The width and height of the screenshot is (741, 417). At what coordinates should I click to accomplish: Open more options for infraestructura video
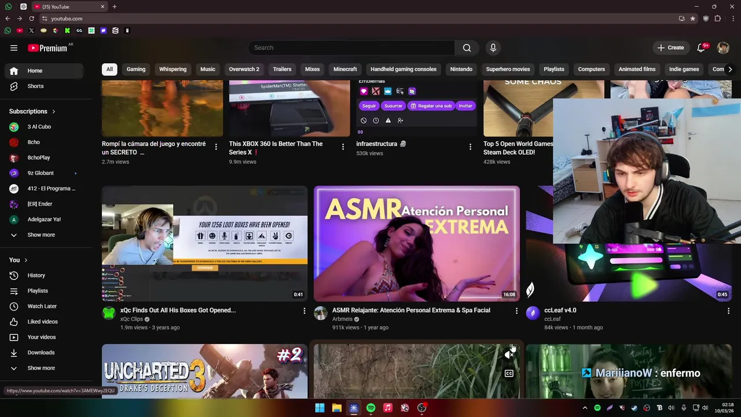point(470,147)
